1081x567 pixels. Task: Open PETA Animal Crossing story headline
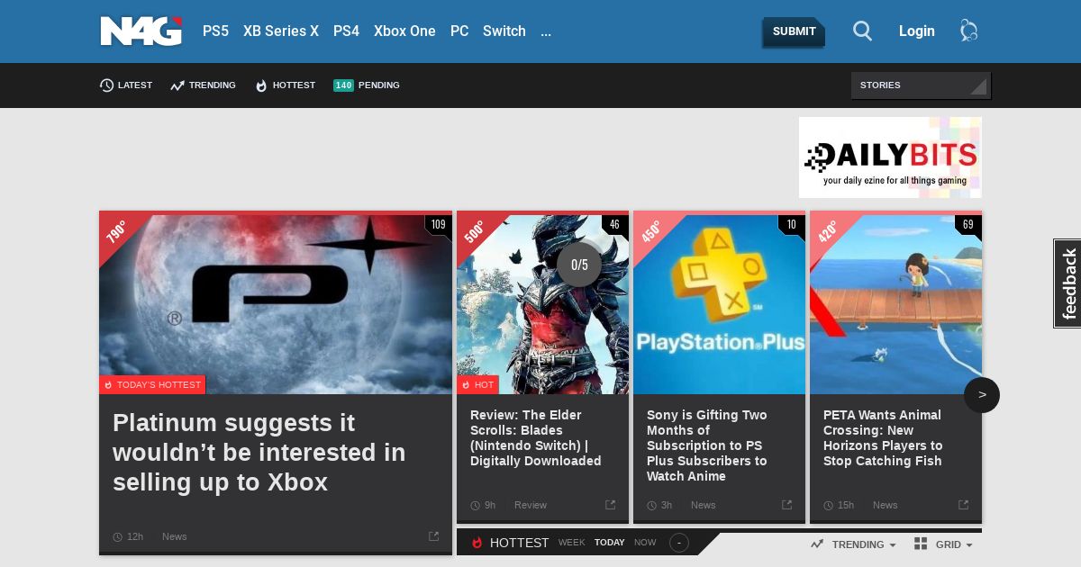click(883, 438)
